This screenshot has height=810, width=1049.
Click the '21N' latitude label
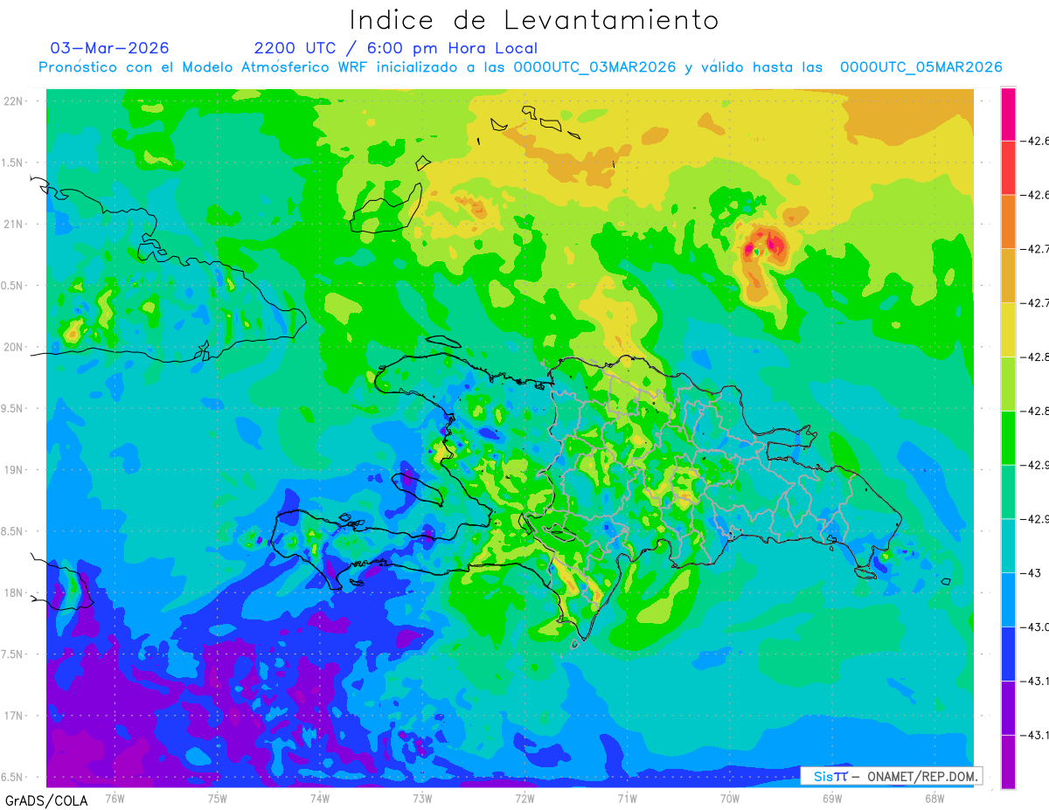(x=13, y=225)
